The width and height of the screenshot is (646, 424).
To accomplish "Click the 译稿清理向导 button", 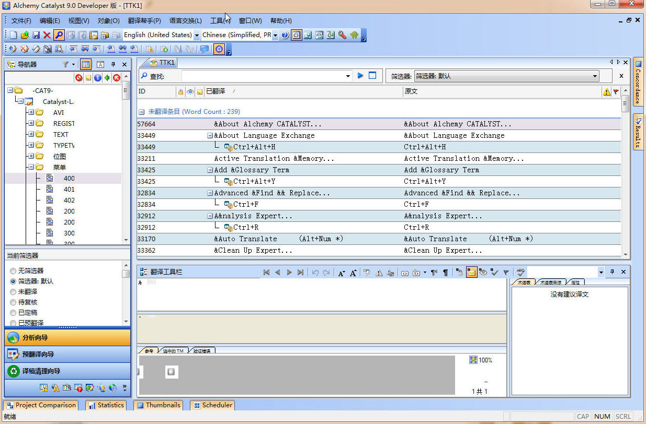I will [x=67, y=371].
